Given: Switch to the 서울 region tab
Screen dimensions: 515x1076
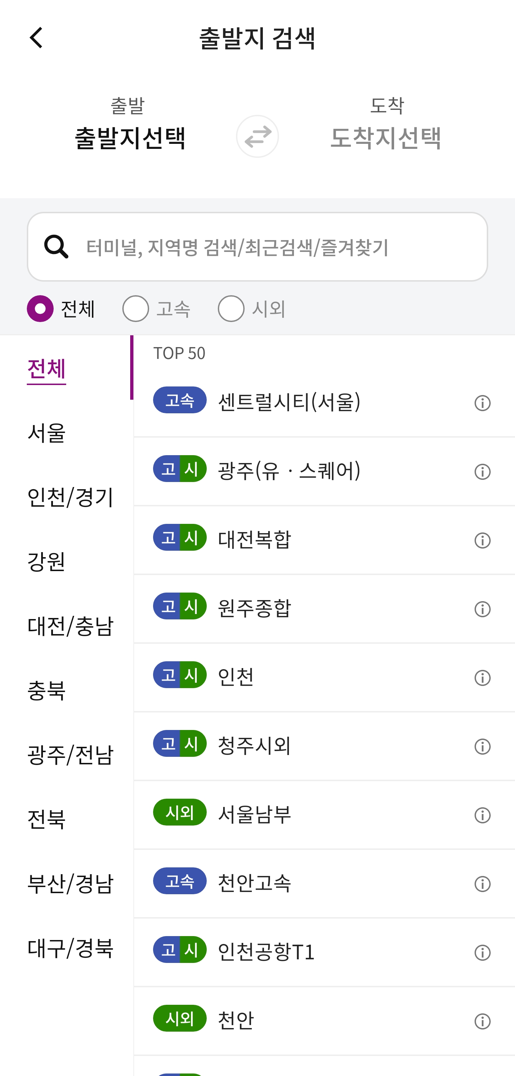Looking at the screenshot, I should tap(46, 434).
